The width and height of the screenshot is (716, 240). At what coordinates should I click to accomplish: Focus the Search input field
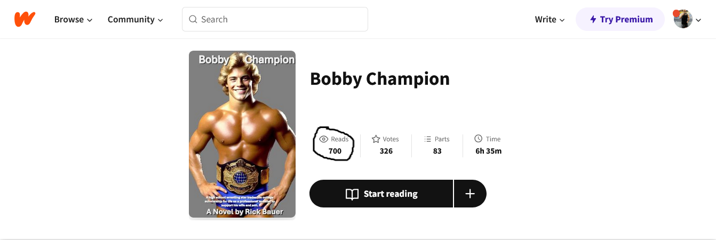point(275,19)
